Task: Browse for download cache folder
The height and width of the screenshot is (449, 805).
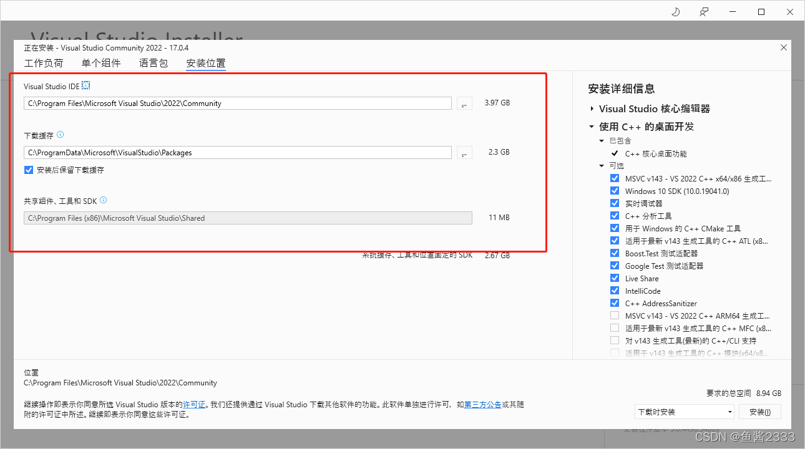Action: click(464, 153)
